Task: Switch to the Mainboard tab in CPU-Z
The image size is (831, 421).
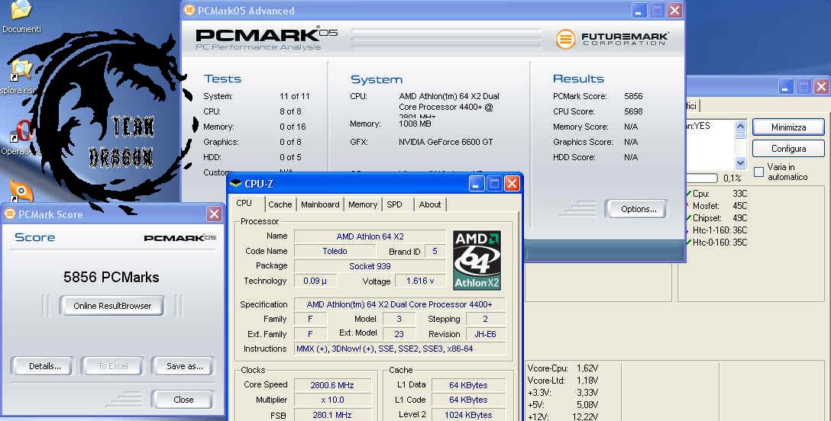Action: pyautogui.click(x=320, y=204)
